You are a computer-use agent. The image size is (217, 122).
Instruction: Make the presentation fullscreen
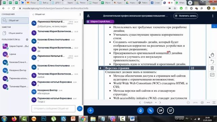click(214, 103)
